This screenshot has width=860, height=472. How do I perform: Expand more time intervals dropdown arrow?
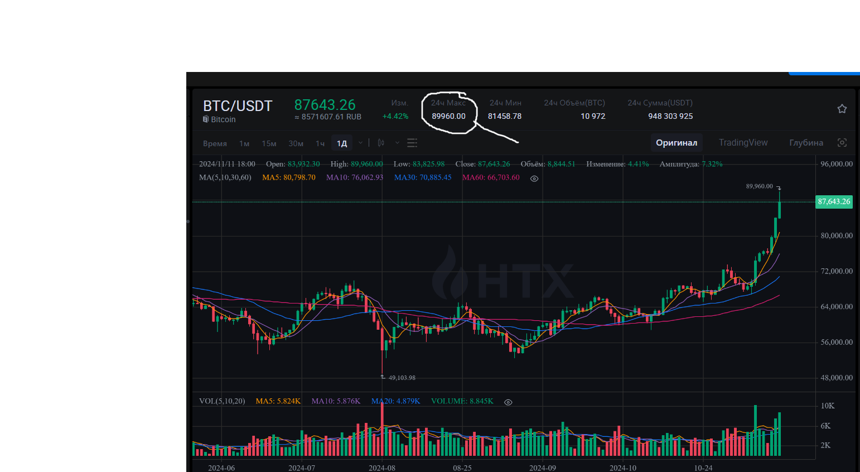[x=360, y=143]
